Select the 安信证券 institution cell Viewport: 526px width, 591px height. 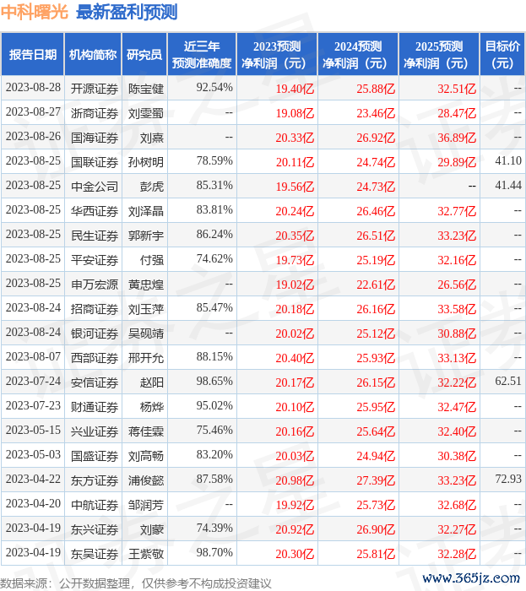(95, 383)
